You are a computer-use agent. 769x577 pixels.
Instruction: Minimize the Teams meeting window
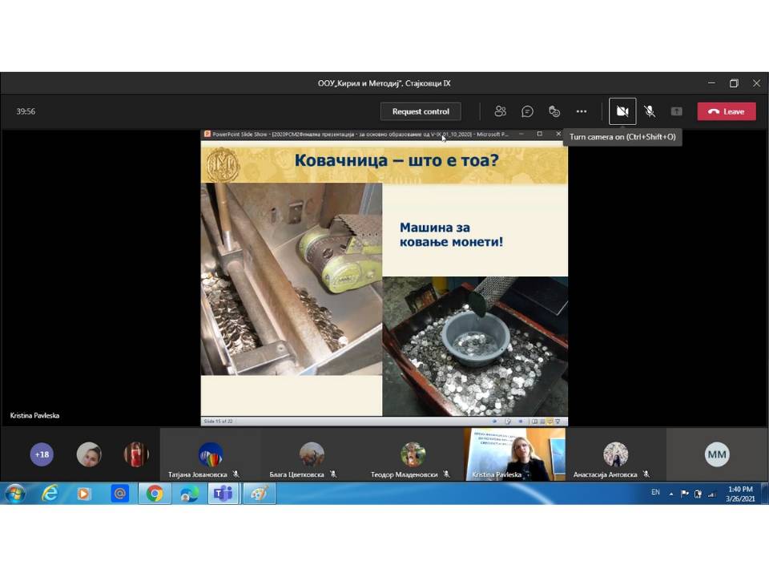(x=711, y=83)
